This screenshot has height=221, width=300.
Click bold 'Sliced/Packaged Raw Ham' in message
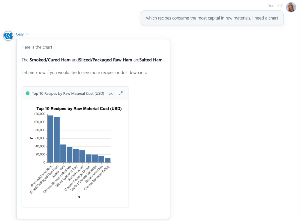point(105,60)
